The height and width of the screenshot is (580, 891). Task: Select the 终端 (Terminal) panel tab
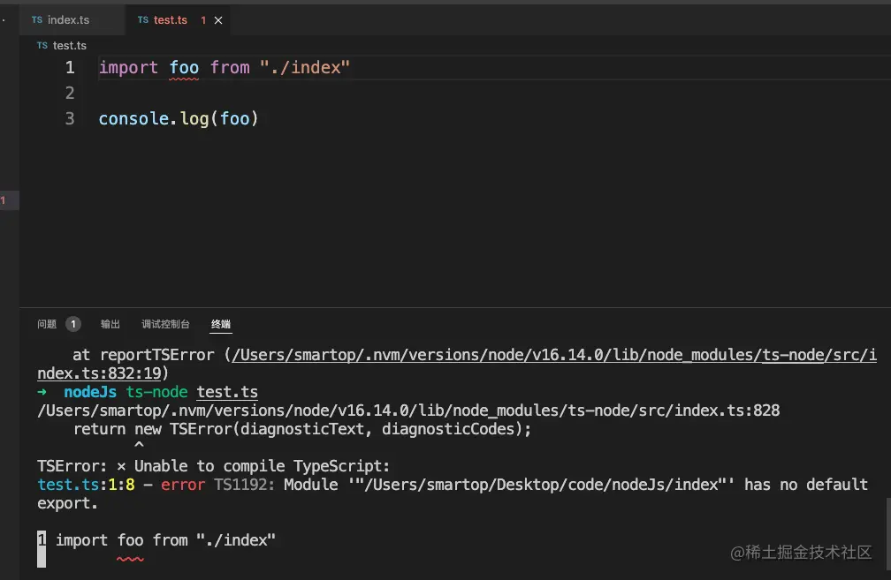point(221,324)
